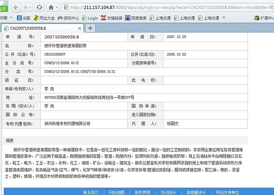This screenshot has height=195, width=274.
Task: Open the 游戏中心 bookmark
Action: [69, 18]
